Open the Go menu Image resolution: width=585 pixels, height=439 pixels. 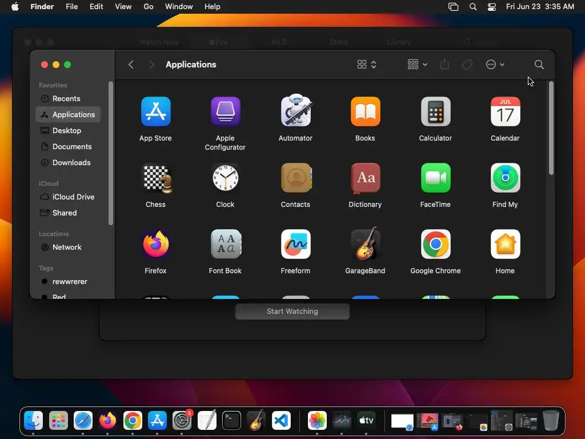click(x=149, y=7)
